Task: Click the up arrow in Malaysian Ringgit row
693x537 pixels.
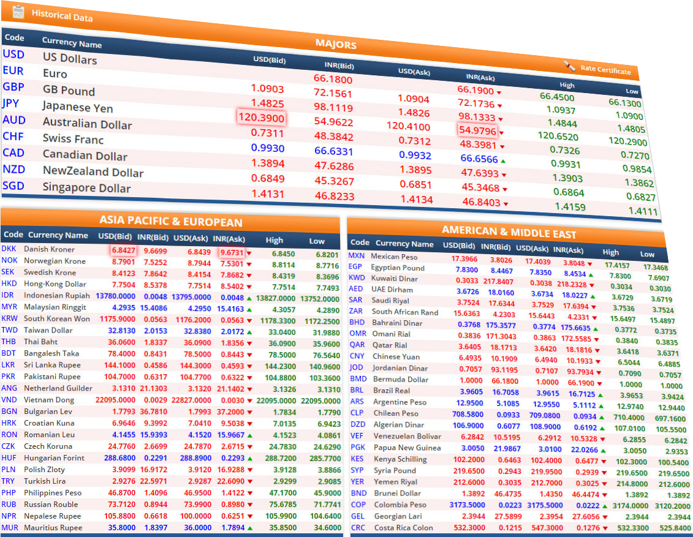Action: pos(249,310)
